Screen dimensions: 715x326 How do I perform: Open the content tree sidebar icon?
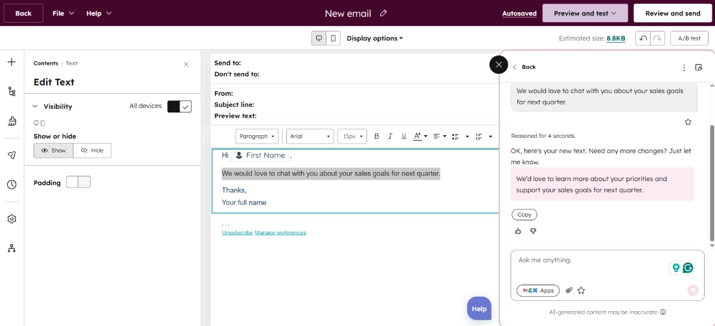pyautogui.click(x=12, y=91)
